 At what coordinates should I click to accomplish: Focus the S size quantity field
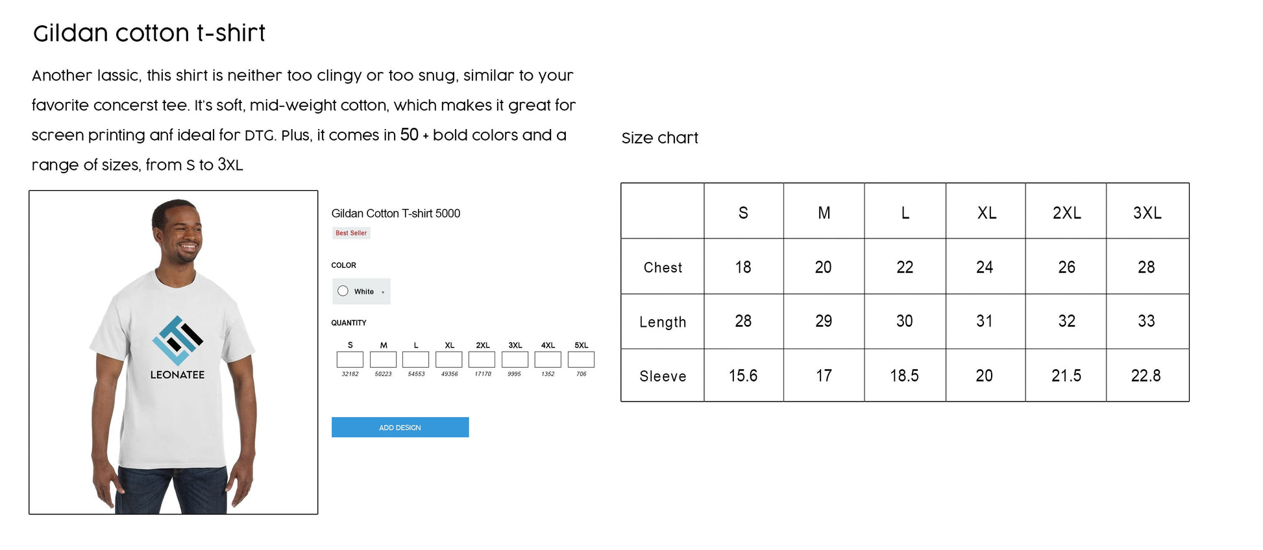[x=350, y=359]
